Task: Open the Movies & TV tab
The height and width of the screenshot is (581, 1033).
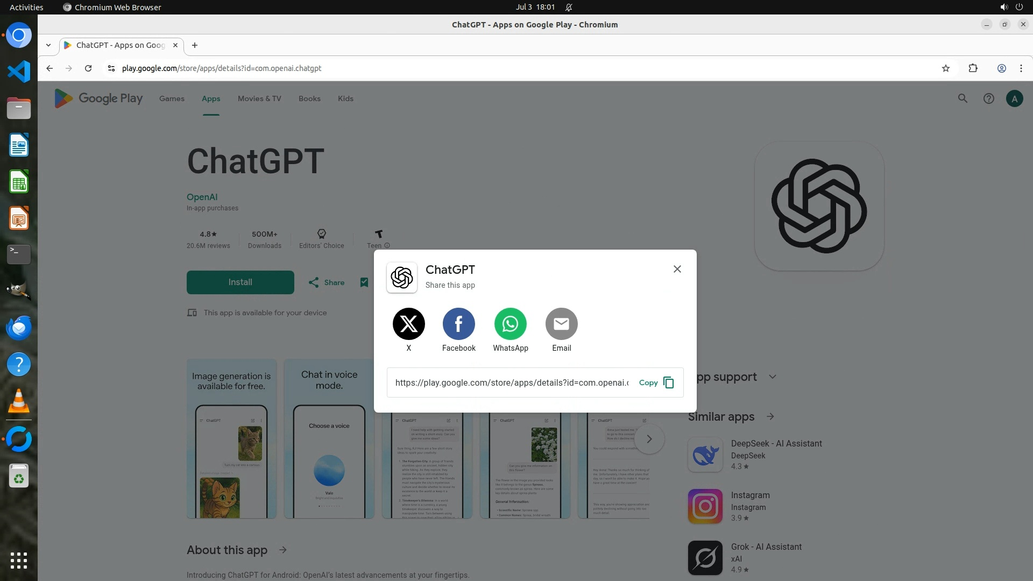Action: [259, 98]
